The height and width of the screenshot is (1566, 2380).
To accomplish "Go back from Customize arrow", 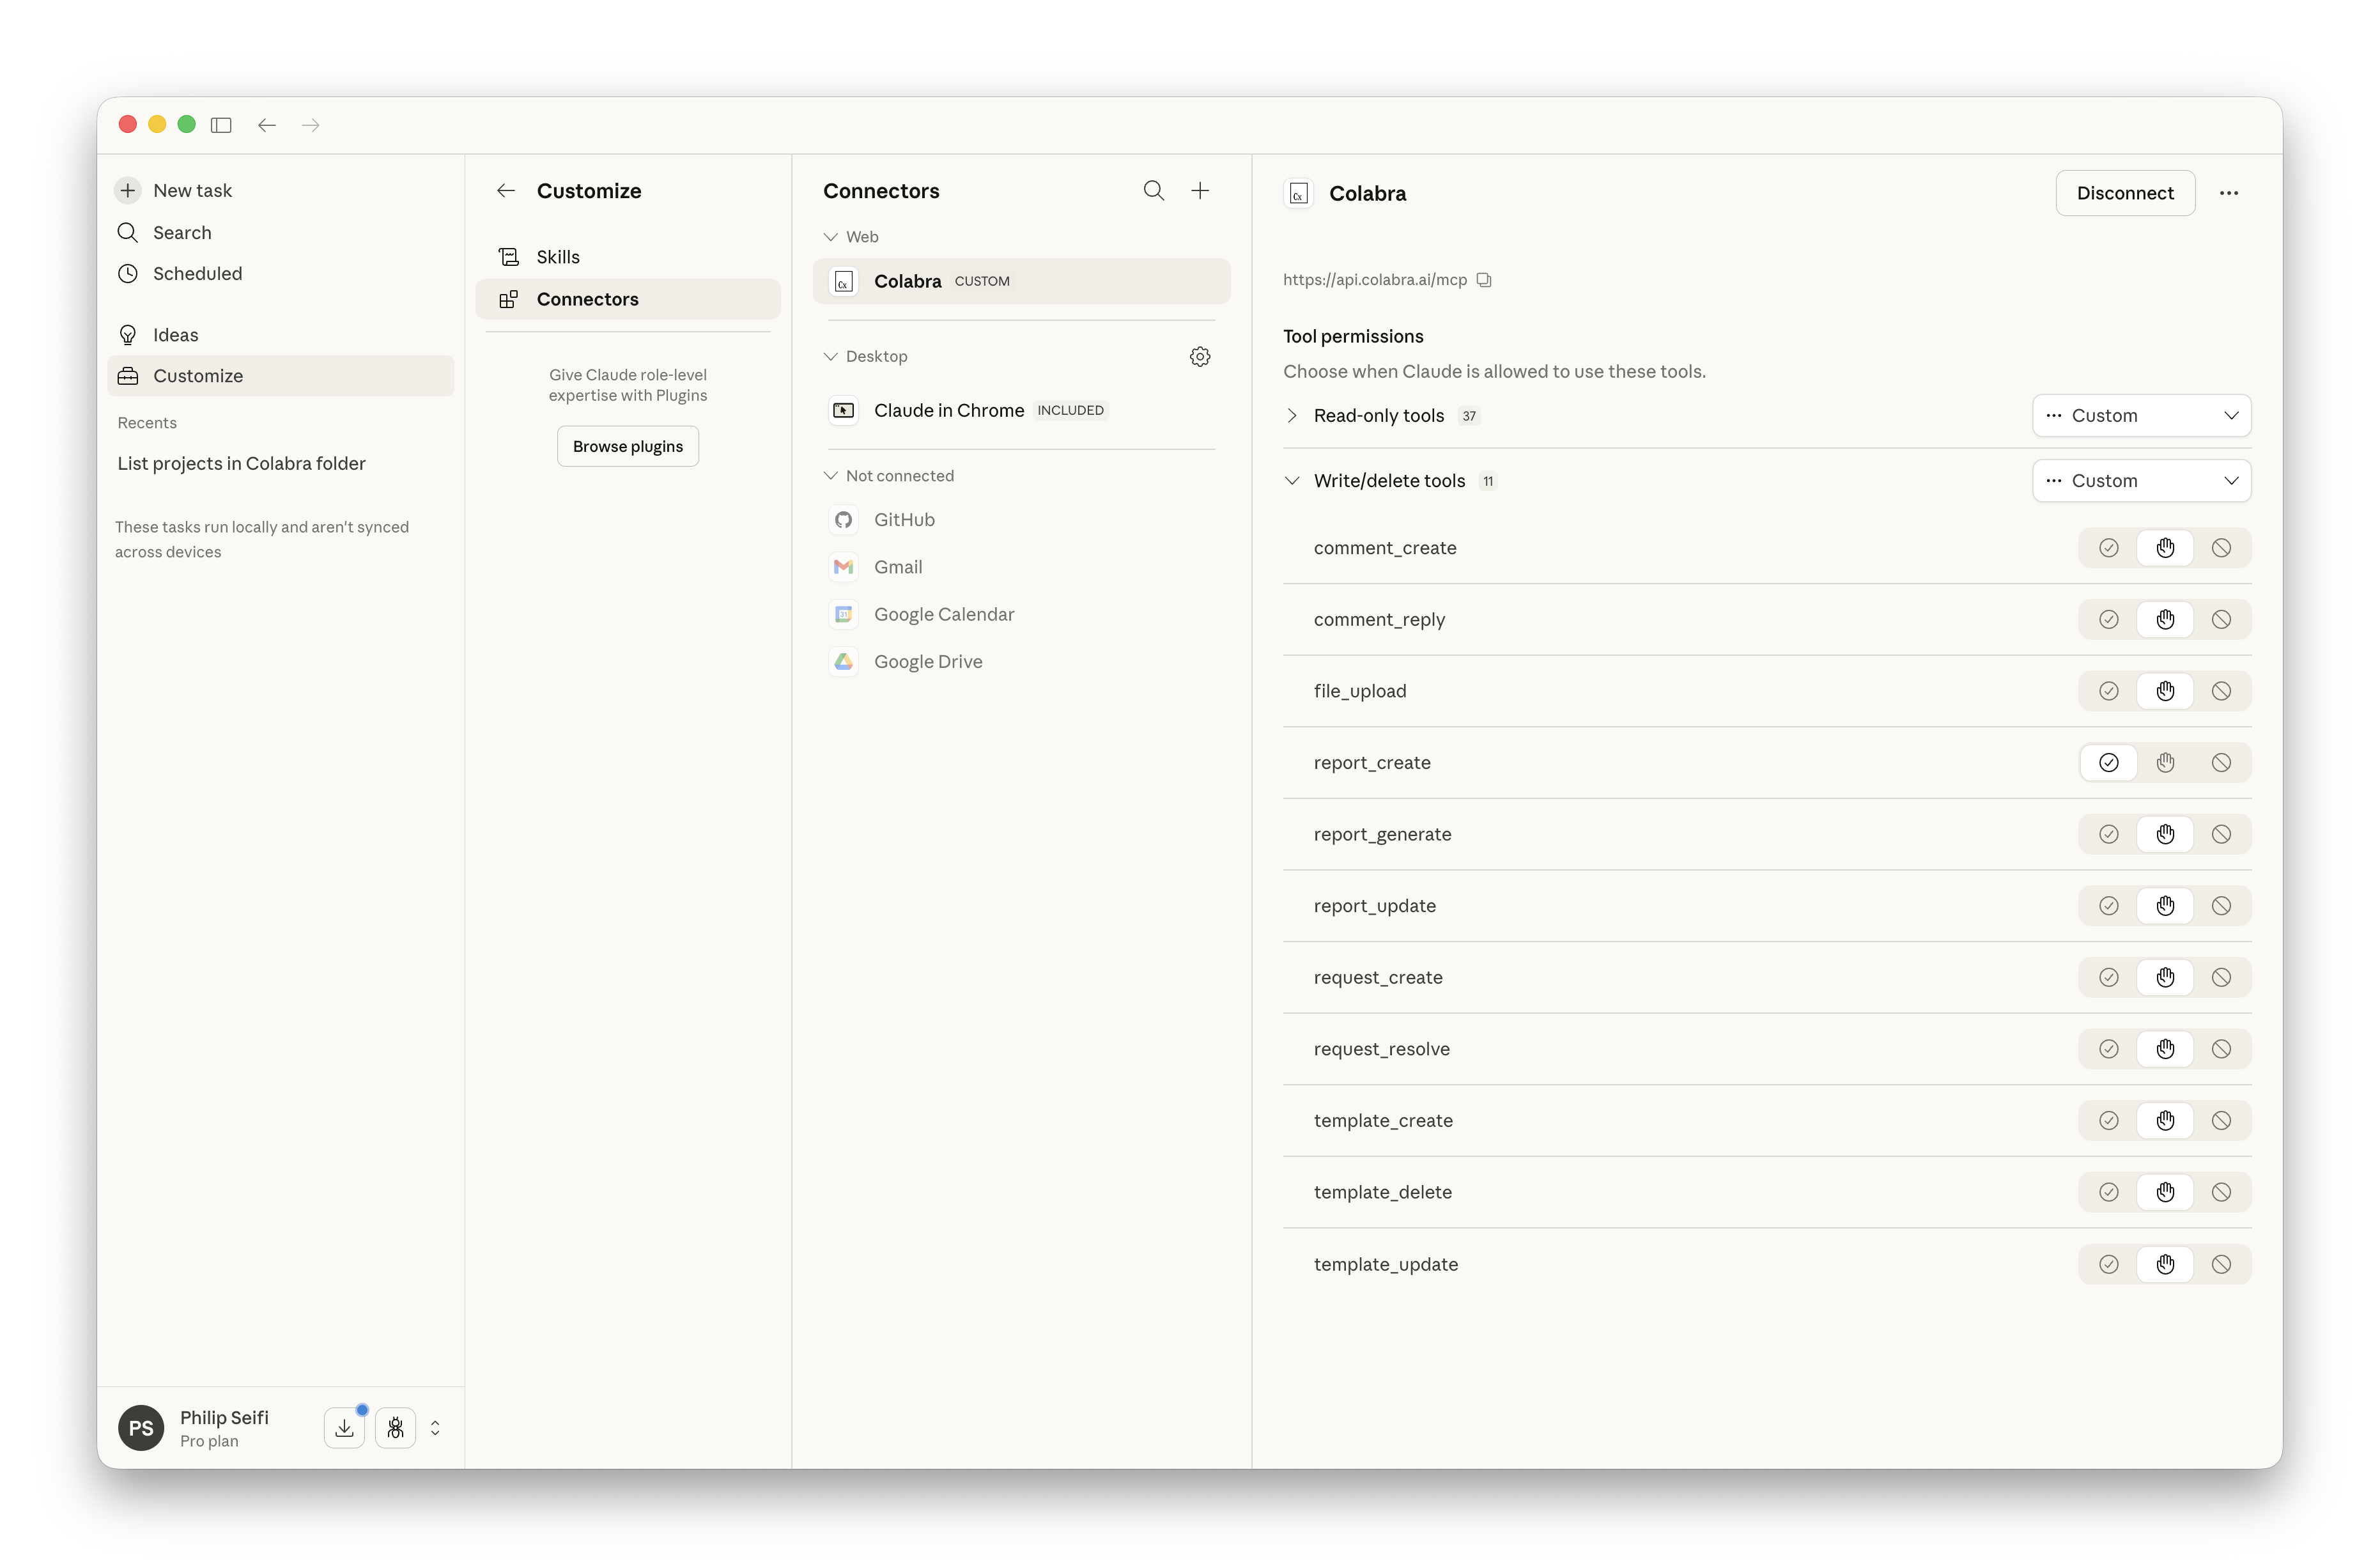I will [x=506, y=191].
